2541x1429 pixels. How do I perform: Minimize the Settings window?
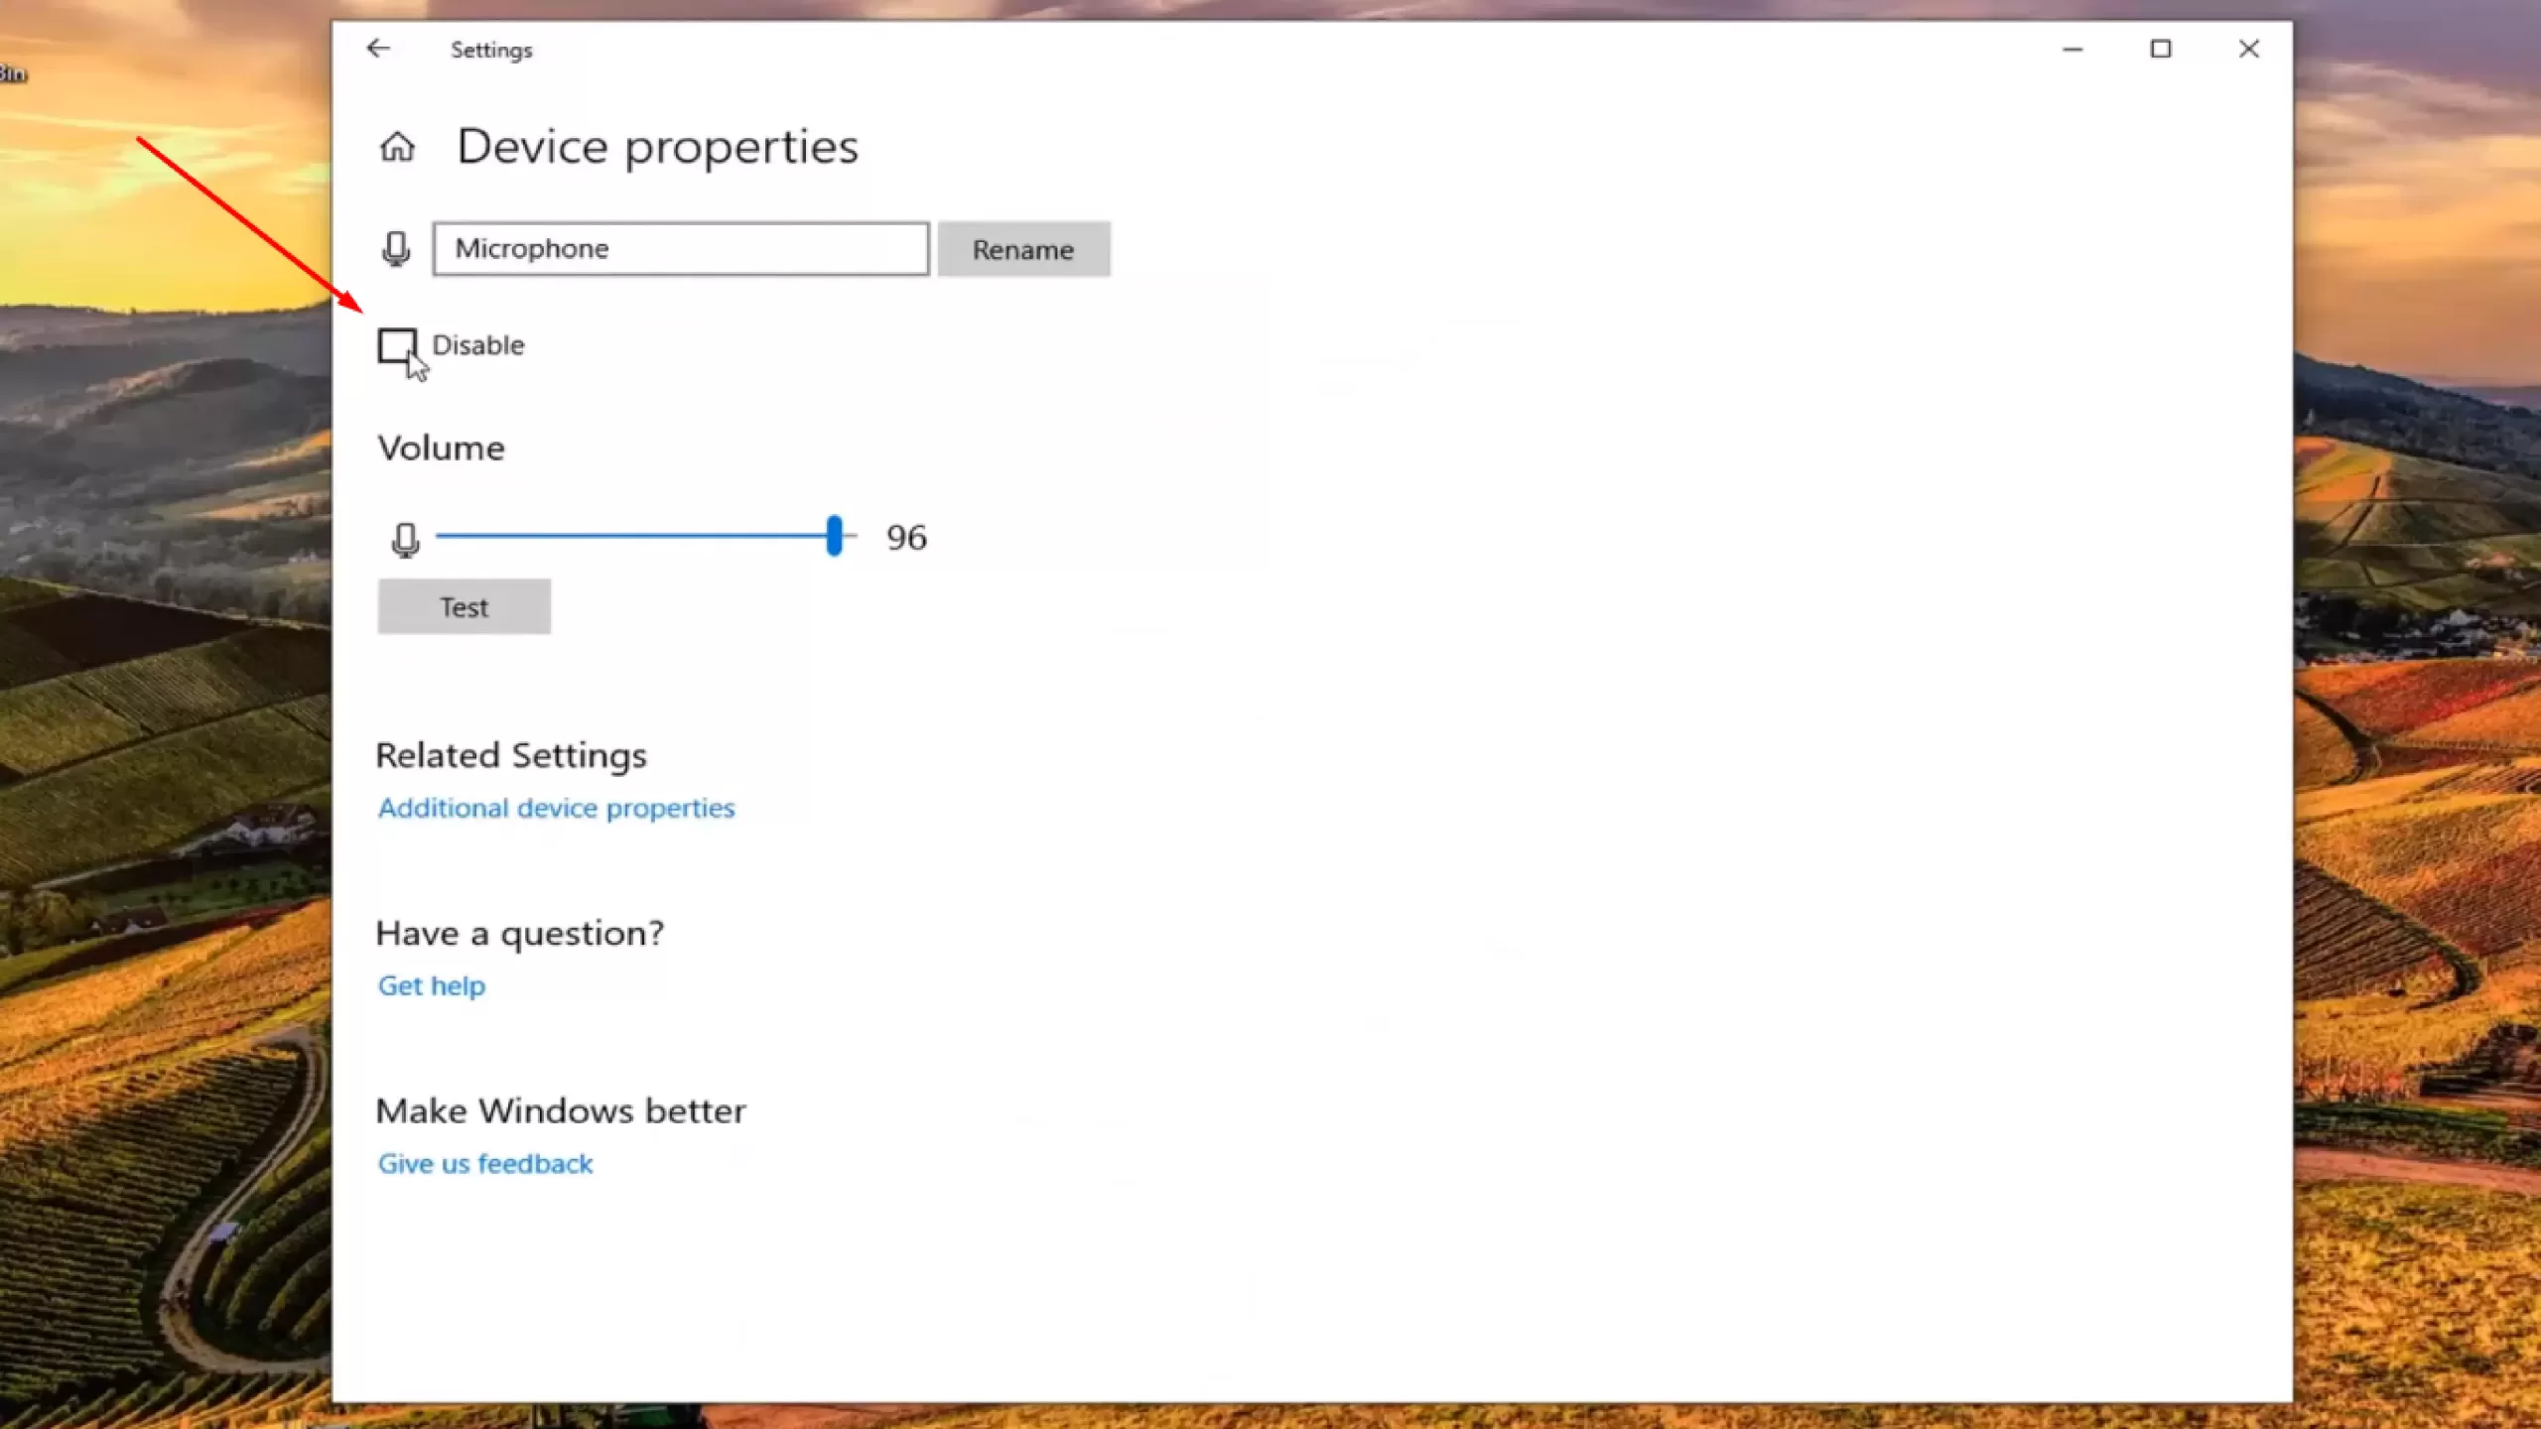click(x=2073, y=49)
